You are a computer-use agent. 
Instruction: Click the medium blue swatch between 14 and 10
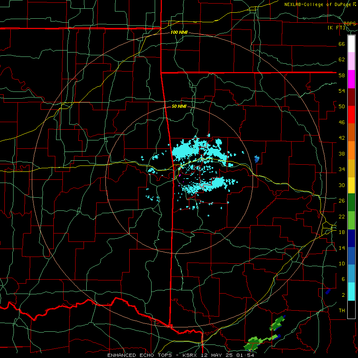tap(351, 256)
